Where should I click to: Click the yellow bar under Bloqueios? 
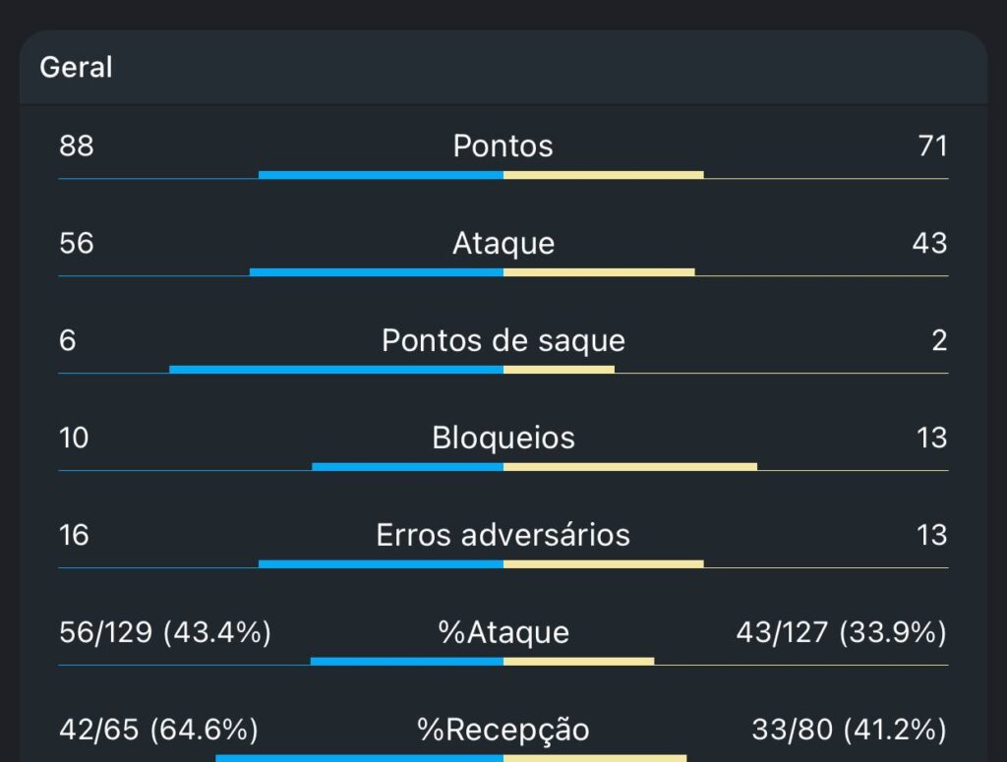[x=630, y=466]
